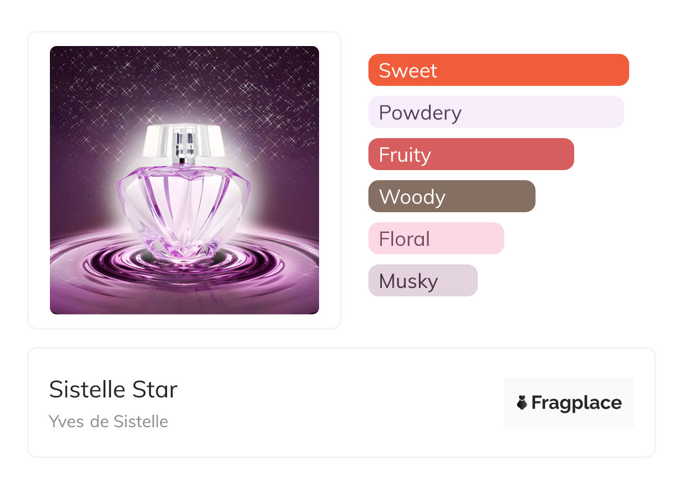The width and height of the screenshot is (683, 485).
Task: Open the Sistelle Star perfume title
Action: coord(113,390)
